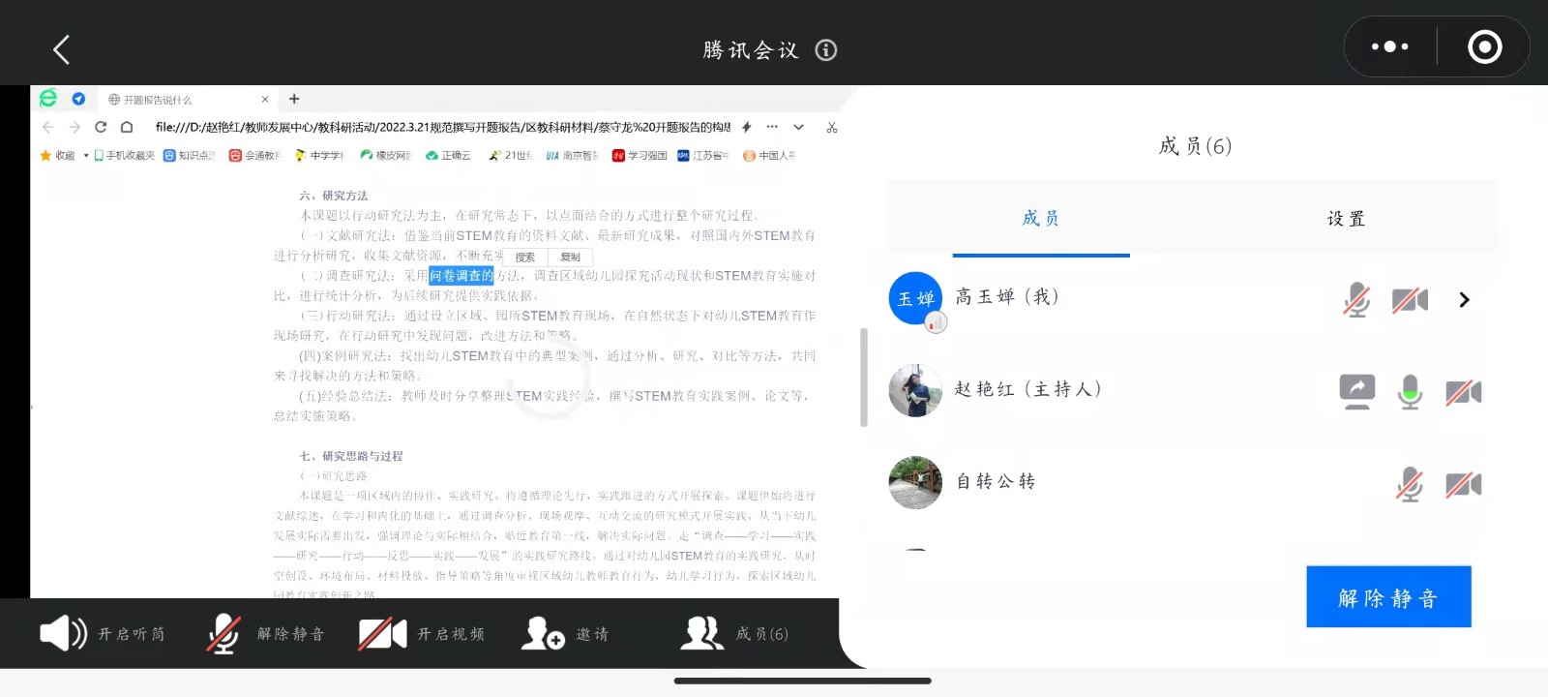Click the shared document's vertical scrollbar
Screen dimensions: 1548x697
coord(863,378)
